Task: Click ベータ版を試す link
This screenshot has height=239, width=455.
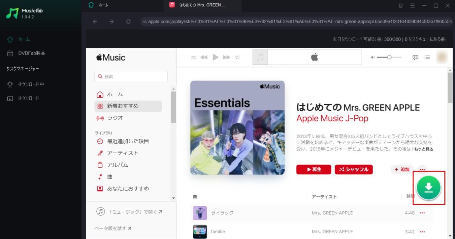Action: [113, 228]
